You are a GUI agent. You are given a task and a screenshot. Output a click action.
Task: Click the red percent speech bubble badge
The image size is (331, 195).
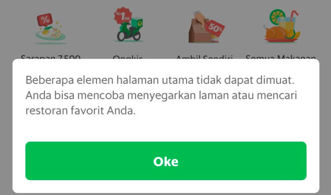pos(45,20)
